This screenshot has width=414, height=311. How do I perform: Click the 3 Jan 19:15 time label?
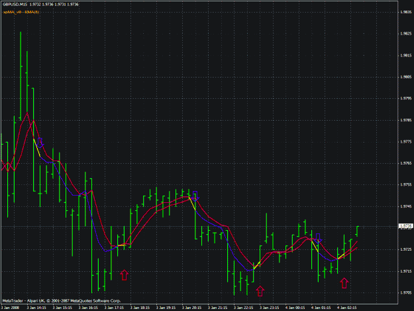[166, 308]
